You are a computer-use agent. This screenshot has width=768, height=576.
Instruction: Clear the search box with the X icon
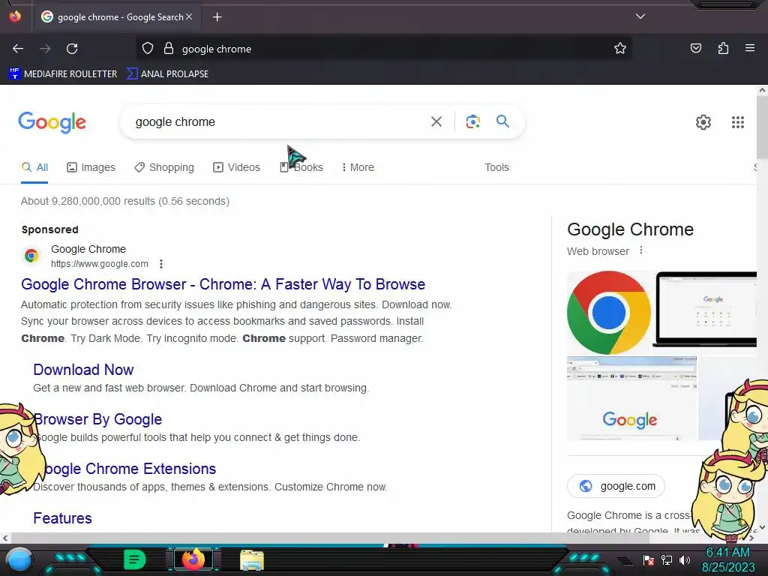point(436,121)
